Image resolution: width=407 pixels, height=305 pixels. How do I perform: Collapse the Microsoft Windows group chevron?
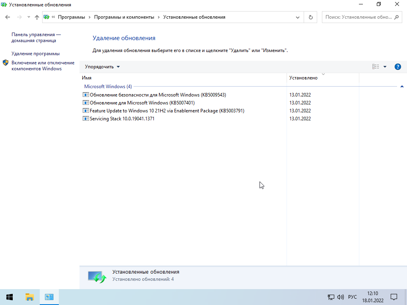coord(402,87)
